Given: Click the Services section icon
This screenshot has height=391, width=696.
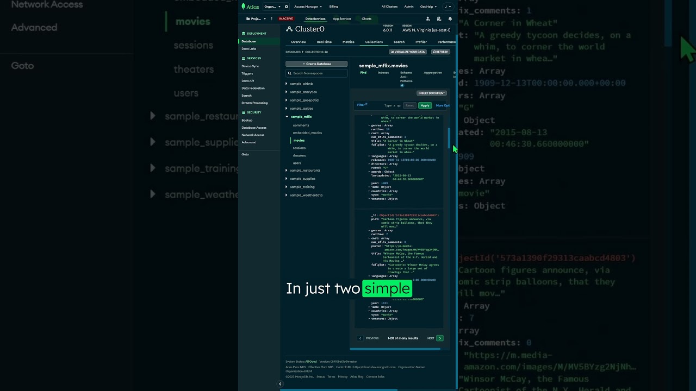Looking at the screenshot, I should (244, 58).
